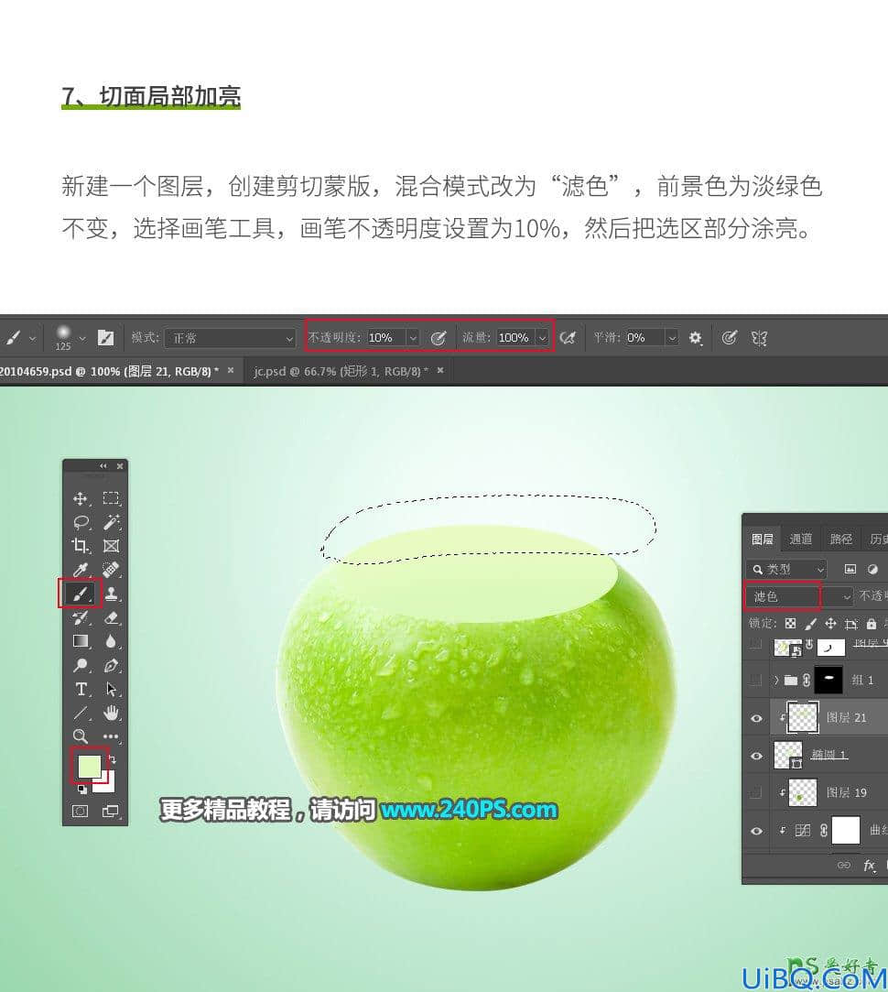The image size is (888, 992).
Task: Hide the 椭圆 1 layer
Action: 756,756
